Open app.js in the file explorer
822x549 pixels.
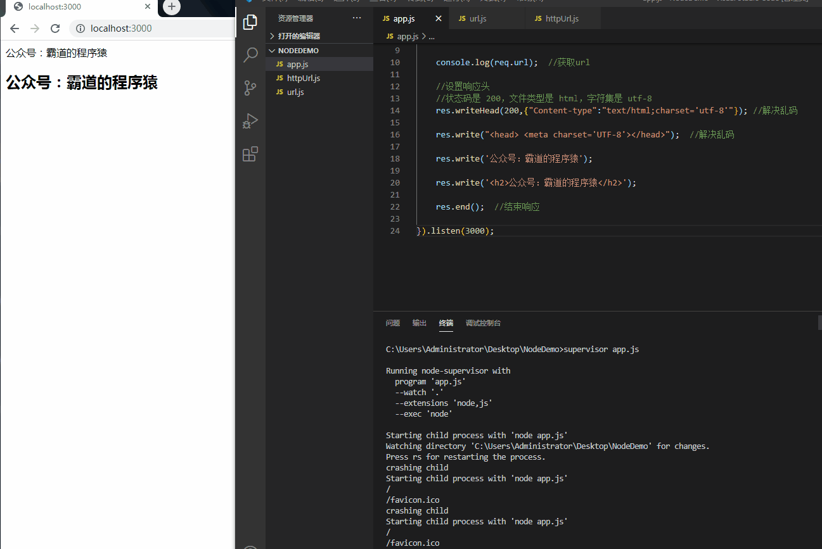(x=319, y=64)
